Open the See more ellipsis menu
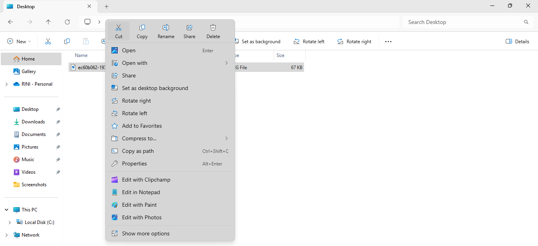This screenshot has height=246, width=538. [388, 42]
